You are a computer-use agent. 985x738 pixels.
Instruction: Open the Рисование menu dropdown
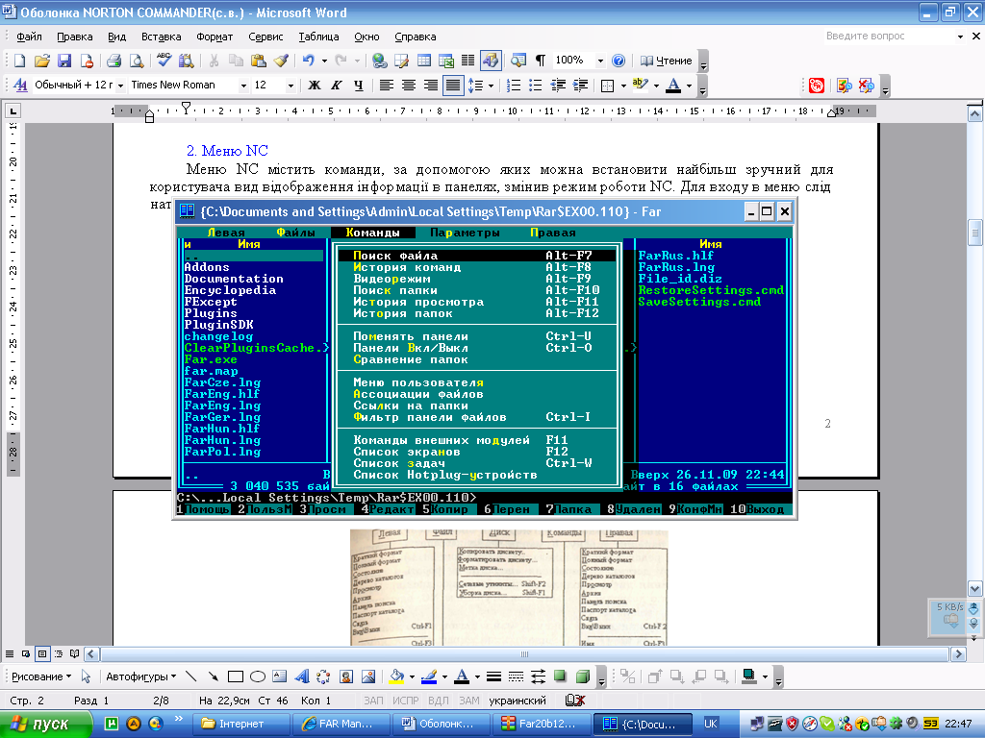pos(41,676)
